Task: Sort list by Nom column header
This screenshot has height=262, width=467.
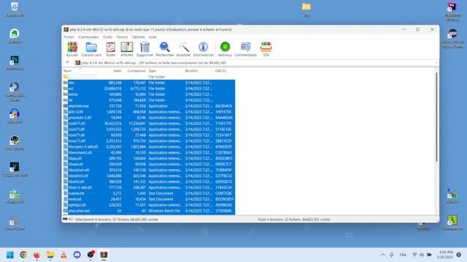Action: pyautogui.click(x=80, y=71)
